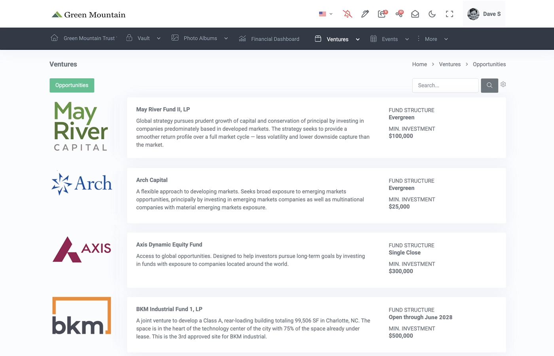Open the Vault menu

[143, 38]
